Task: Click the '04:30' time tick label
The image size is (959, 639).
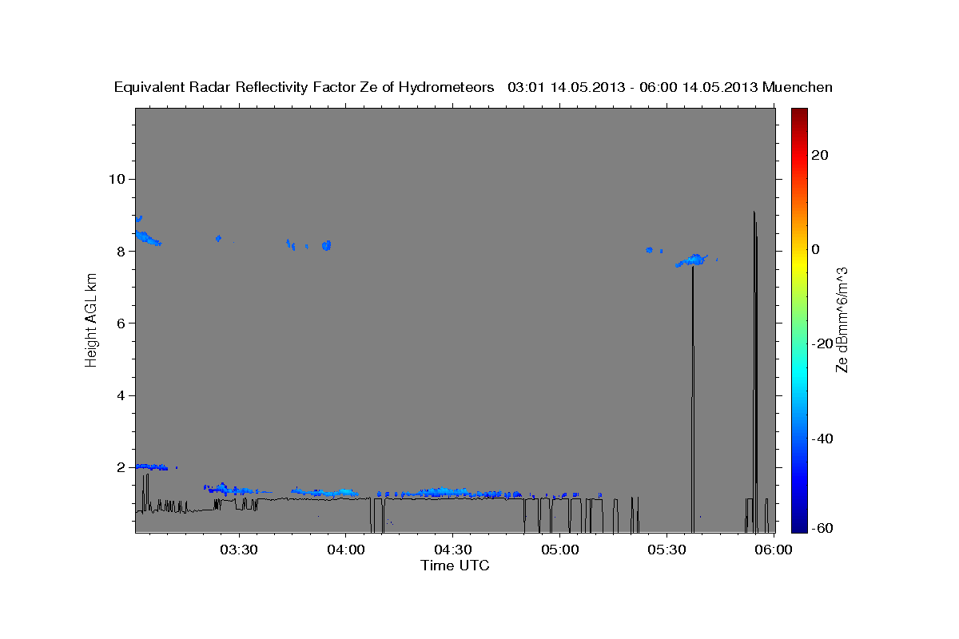Action: point(452,550)
